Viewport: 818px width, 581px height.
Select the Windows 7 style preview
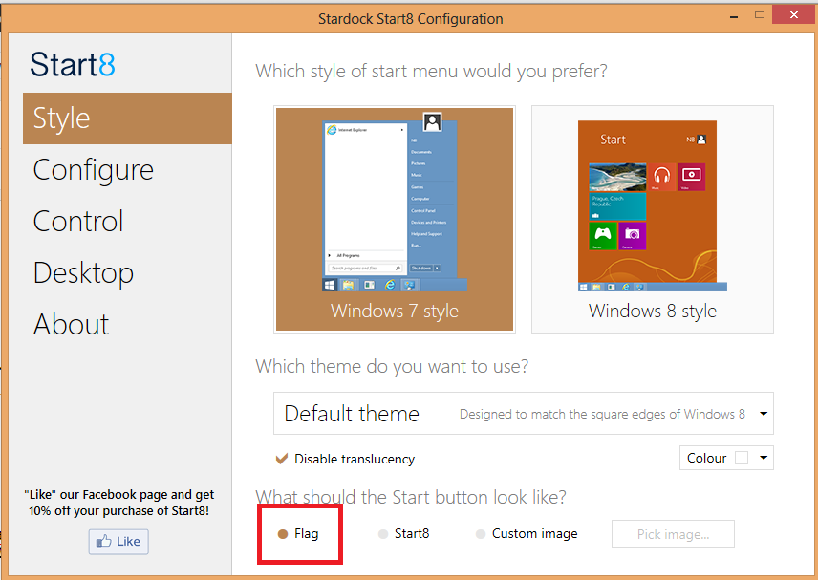(394, 218)
